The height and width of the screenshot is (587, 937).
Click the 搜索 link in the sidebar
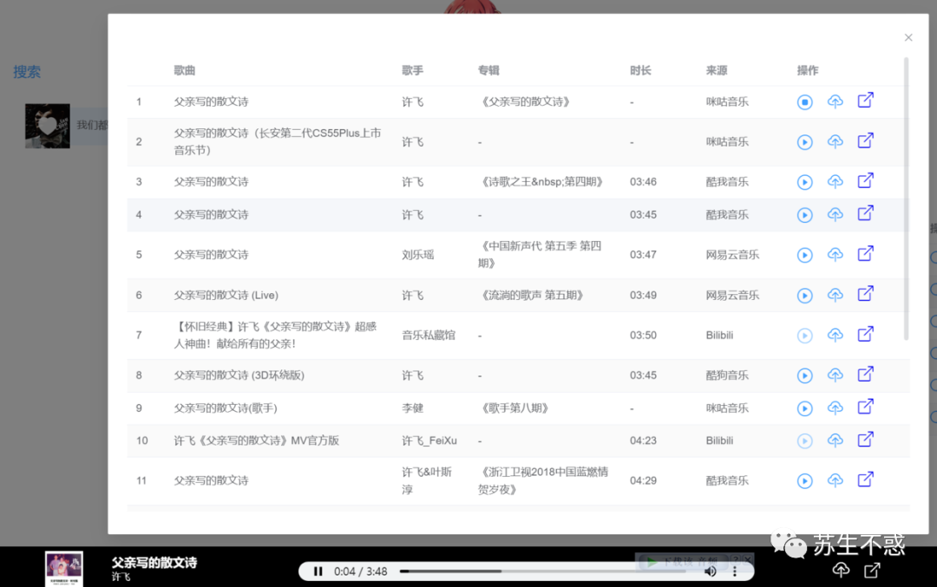(x=26, y=72)
